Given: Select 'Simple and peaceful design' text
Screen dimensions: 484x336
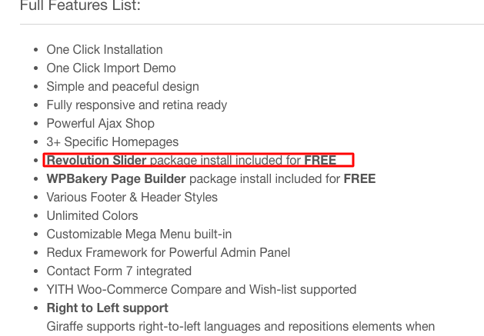Looking at the screenshot, I should coord(123,87).
